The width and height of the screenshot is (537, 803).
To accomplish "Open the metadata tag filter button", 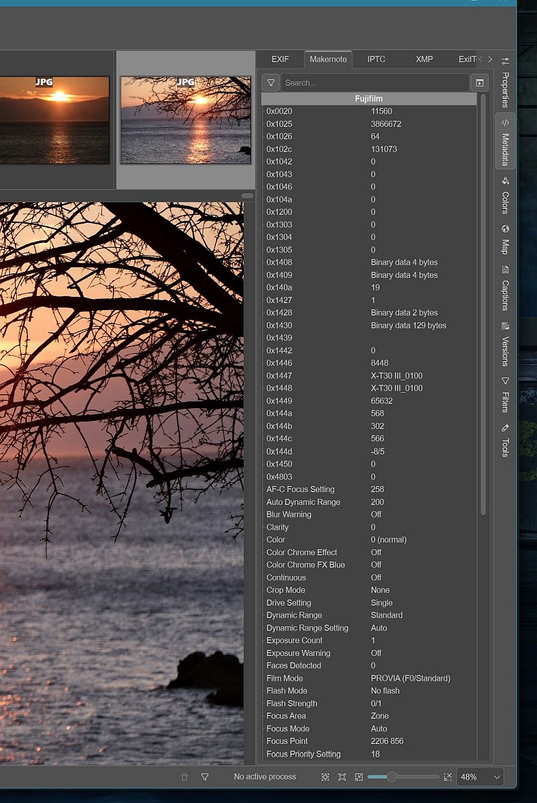I will tap(271, 83).
